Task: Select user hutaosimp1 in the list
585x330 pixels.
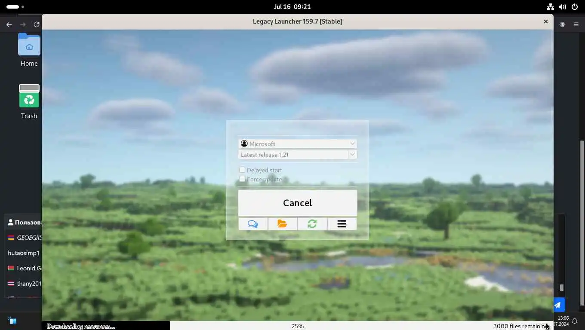Action: click(x=24, y=253)
